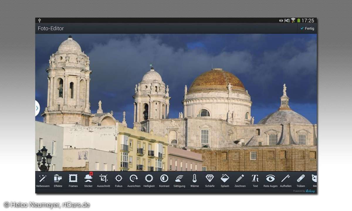This screenshot has height=211, width=352.
Task: Select the Rote Augen tool
Action: coord(270,181)
